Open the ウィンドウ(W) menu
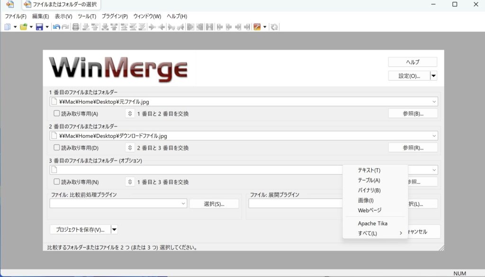485x277 pixels. click(x=147, y=16)
